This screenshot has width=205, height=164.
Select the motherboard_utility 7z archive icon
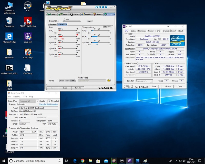click(9, 68)
